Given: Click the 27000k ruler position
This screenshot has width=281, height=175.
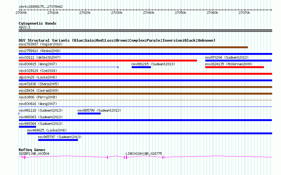Looking at the screenshot, I should pyautogui.click(x=21, y=13).
